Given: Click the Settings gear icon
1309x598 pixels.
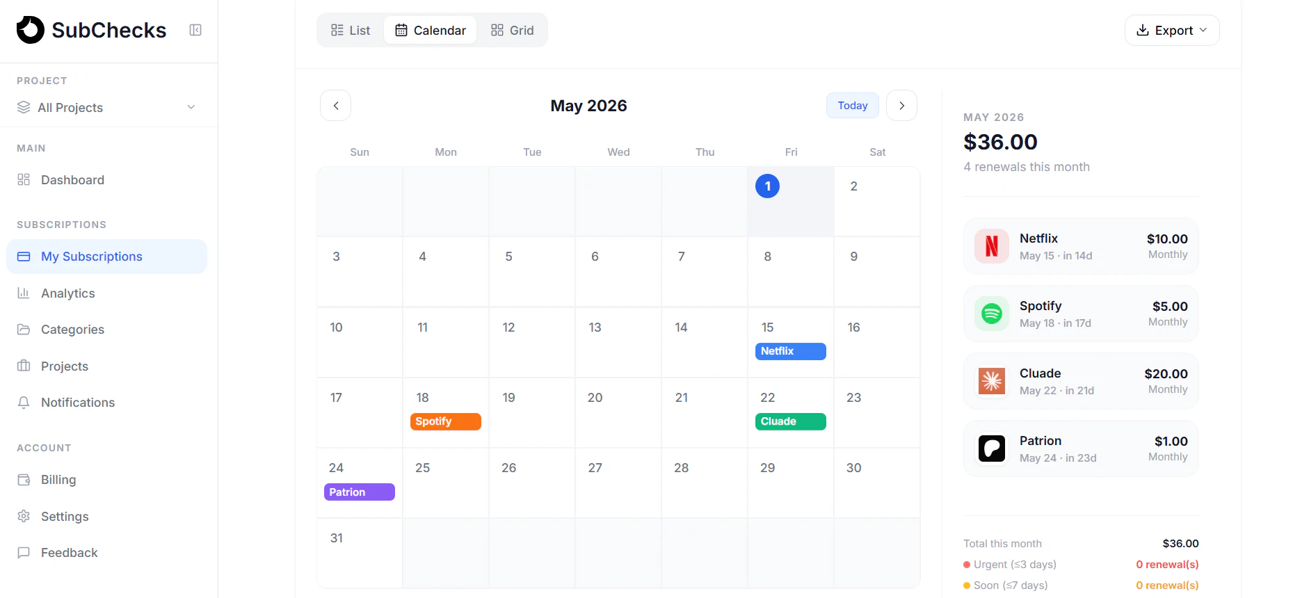Looking at the screenshot, I should coord(24,516).
